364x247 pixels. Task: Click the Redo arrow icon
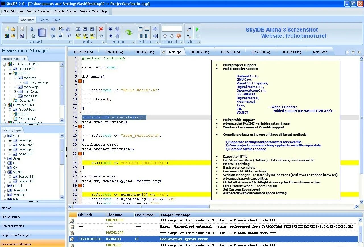point(53,36)
